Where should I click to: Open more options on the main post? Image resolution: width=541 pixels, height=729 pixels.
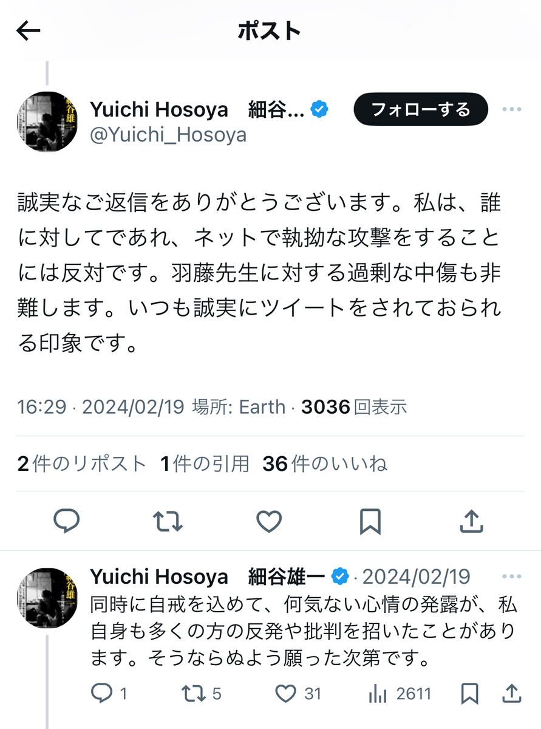click(x=512, y=109)
